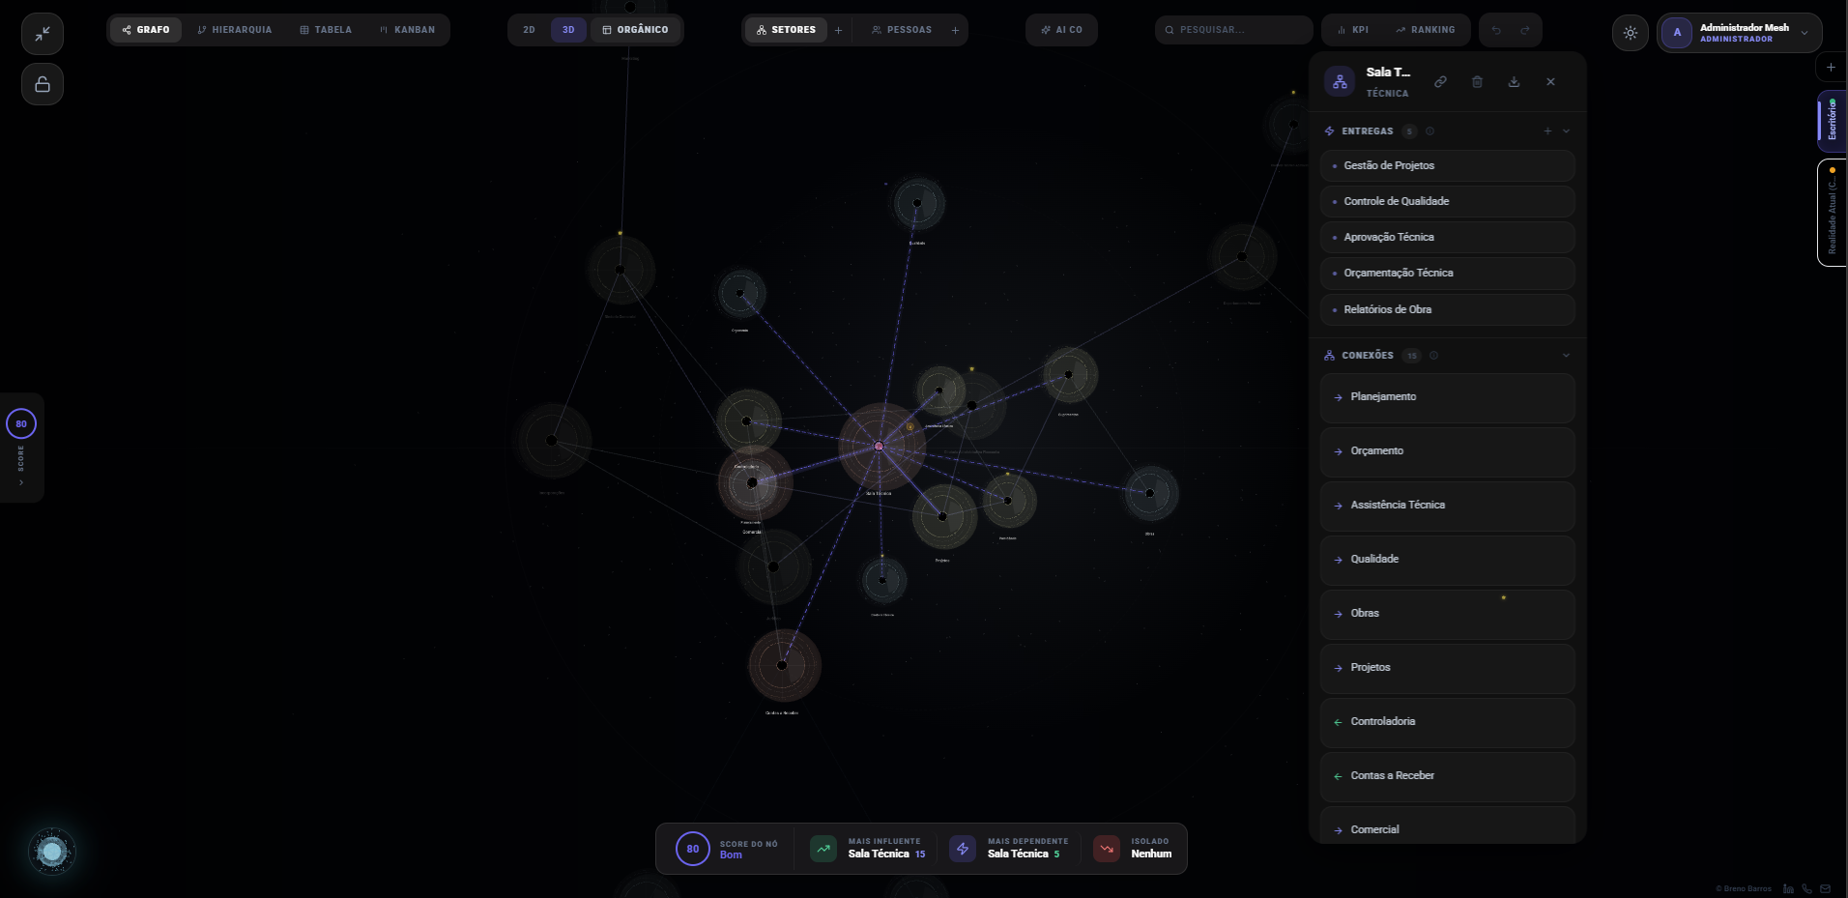Open the AI CO assistant
1848x898 pixels.
[x=1061, y=30]
